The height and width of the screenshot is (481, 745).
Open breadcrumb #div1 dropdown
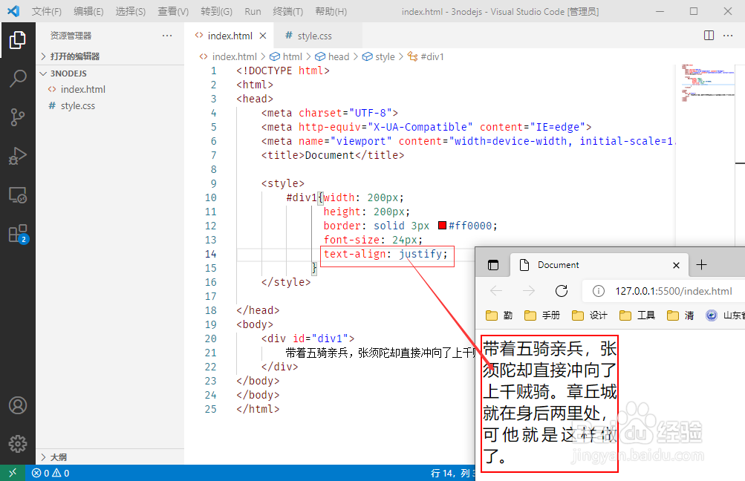426,56
